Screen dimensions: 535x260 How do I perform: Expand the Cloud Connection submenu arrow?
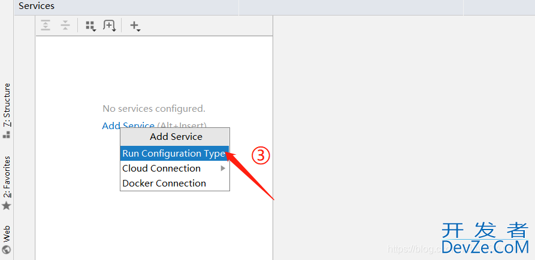(223, 168)
